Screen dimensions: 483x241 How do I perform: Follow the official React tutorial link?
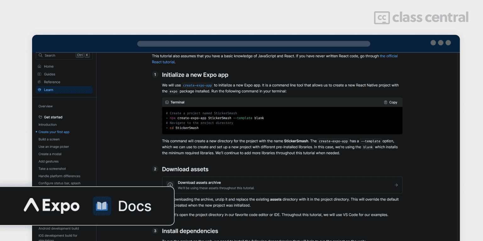[389, 56]
